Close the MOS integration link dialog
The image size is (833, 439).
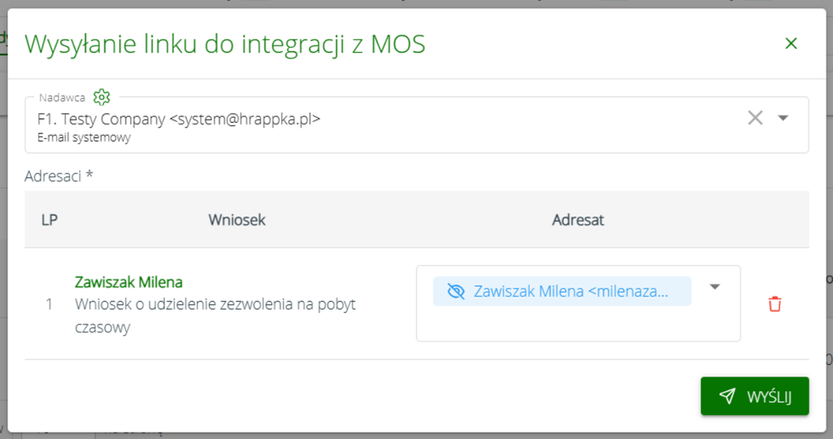pyautogui.click(x=791, y=44)
